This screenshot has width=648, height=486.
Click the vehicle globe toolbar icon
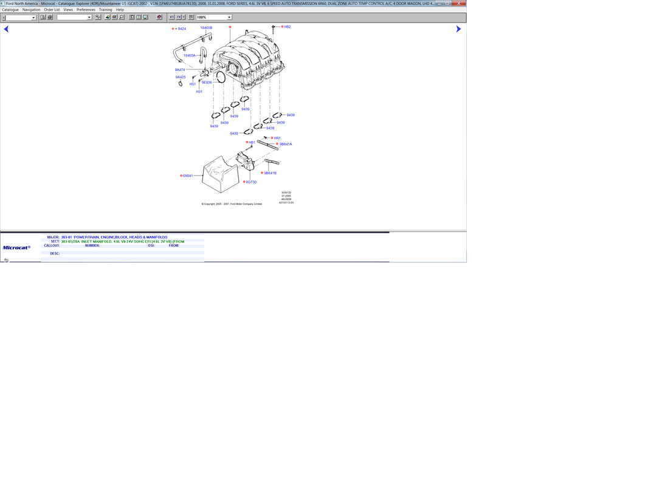108,18
